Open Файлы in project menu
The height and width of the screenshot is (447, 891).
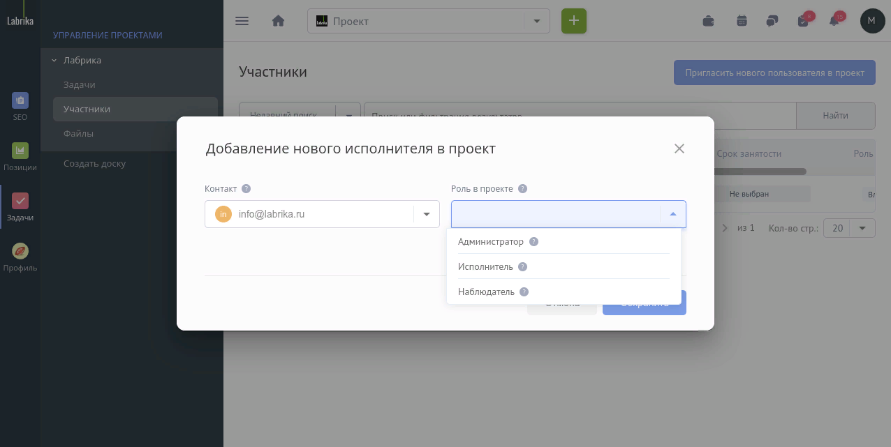[x=78, y=133]
